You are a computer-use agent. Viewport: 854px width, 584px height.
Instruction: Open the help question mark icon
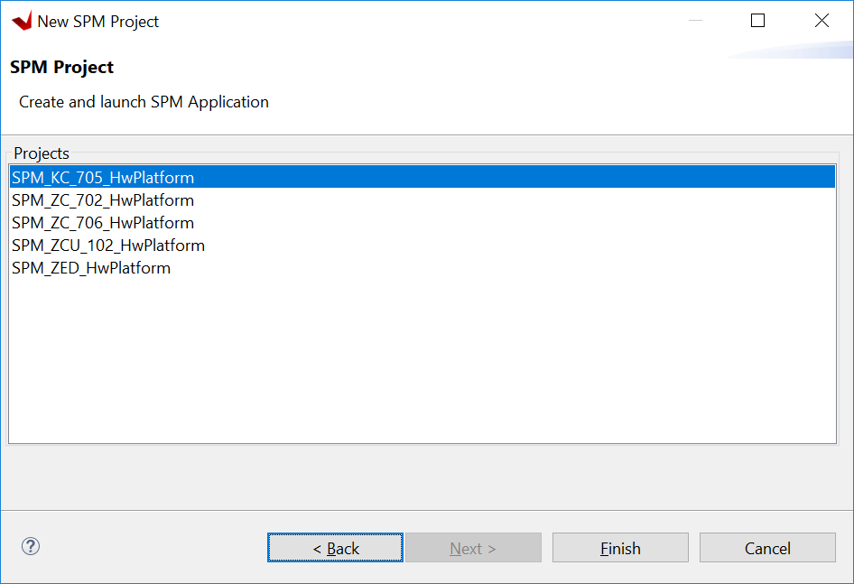pos(30,547)
